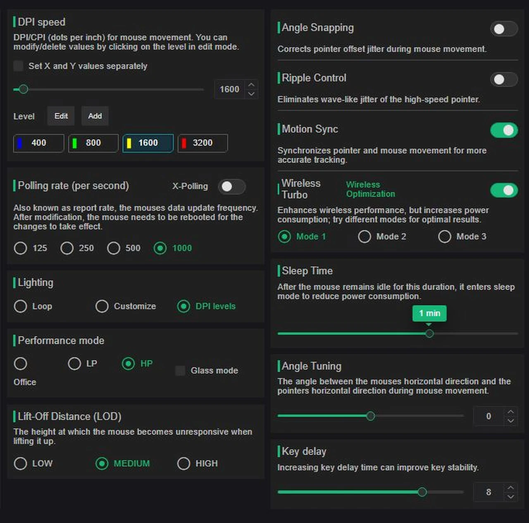The image size is (529, 523).
Task: Enable the Glass mode checkbox
Action: 180,371
